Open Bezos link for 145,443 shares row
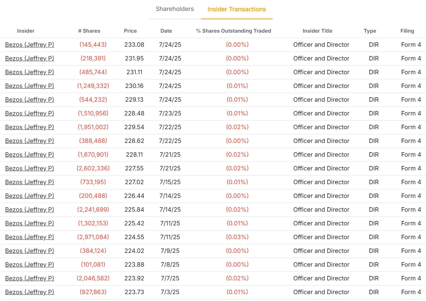The image size is (426, 301). pyautogui.click(x=30, y=45)
